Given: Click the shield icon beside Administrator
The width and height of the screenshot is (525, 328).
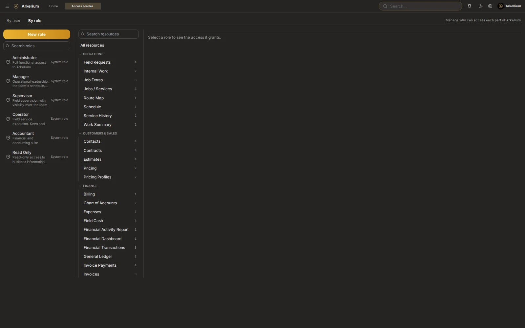Looking at the screenshot, I should [8, 62].
